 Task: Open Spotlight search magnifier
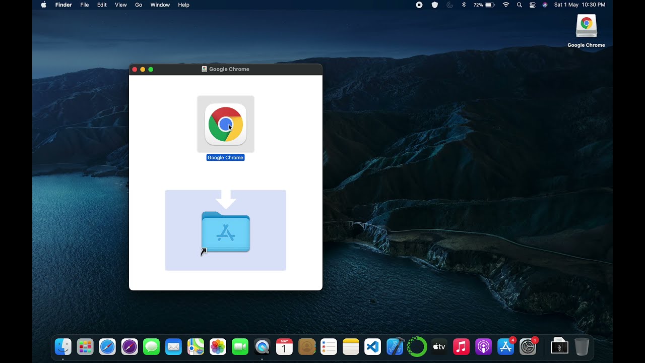[520, 5]
